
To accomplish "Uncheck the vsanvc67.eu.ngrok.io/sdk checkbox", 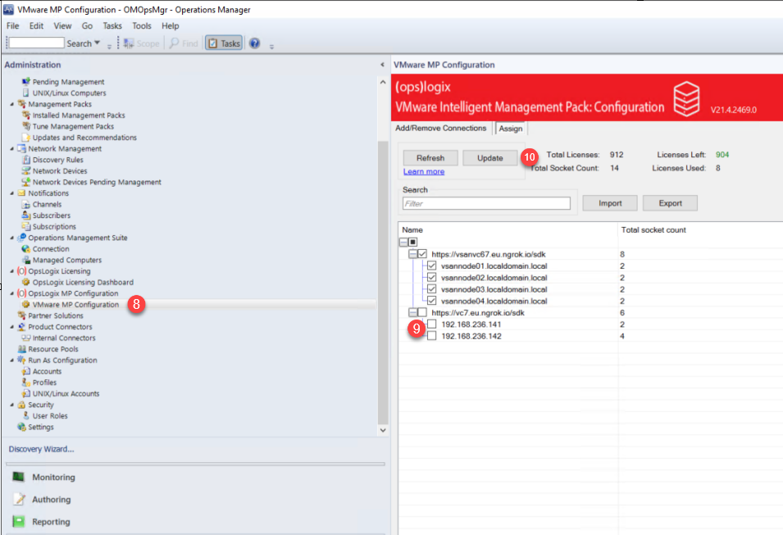I will [422, 254].
